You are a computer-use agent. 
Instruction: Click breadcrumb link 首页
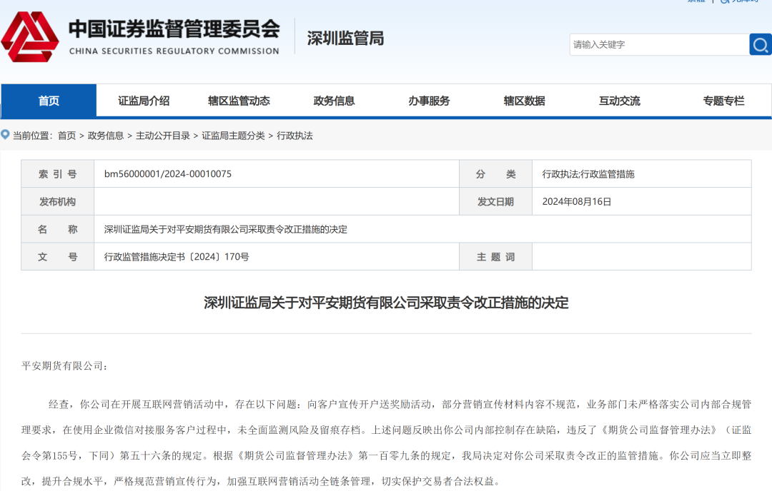pos(67,136)
